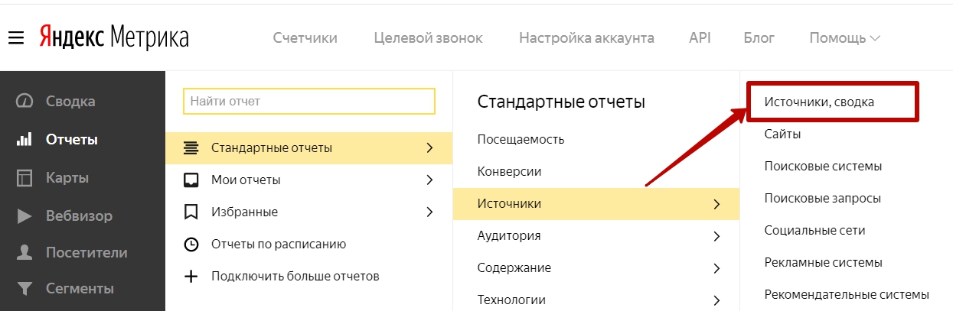Click the Посетители person icon
The height and width of the screenshot is (311, 953).
pyautogui.click(x=24, y=252)
